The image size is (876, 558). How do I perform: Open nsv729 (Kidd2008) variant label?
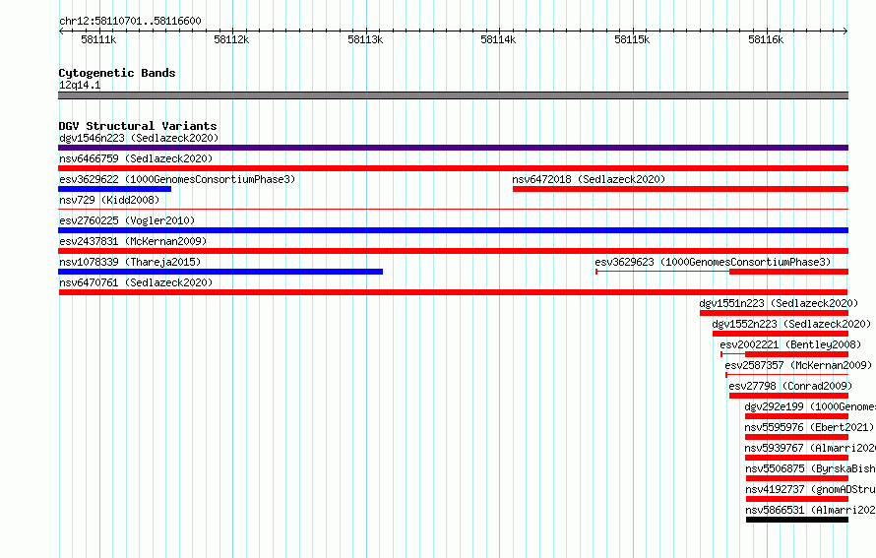click(x=109, y=200)
